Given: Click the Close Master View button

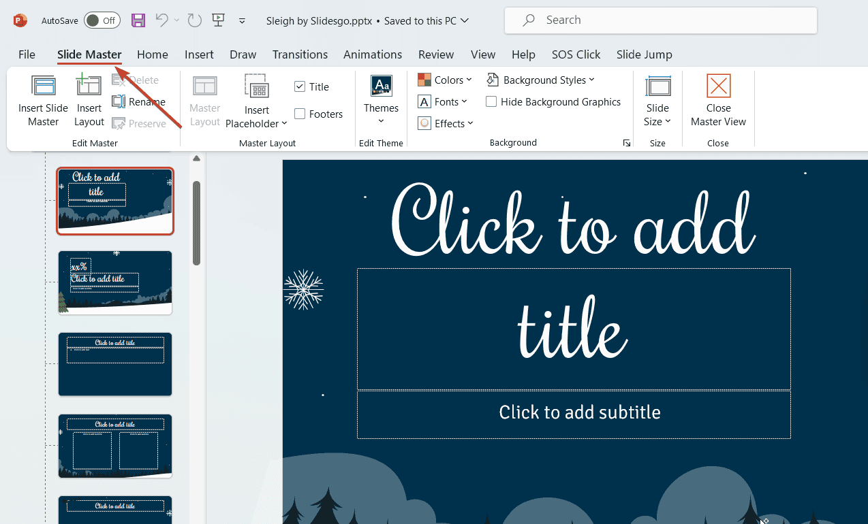Looking at the screenshot, I should click(x=718, y=101).
